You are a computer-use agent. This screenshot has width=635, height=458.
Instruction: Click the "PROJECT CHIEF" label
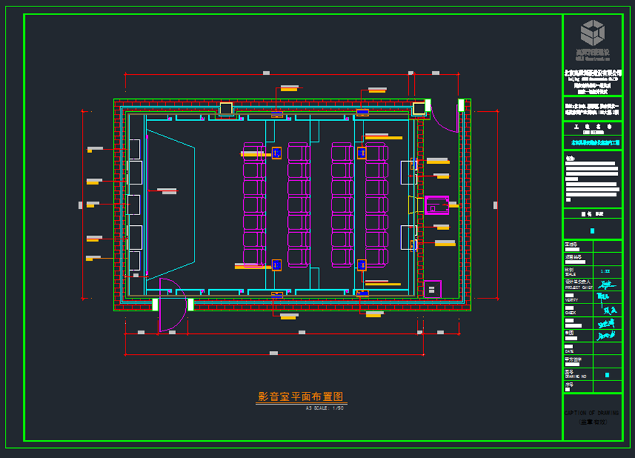578,288
